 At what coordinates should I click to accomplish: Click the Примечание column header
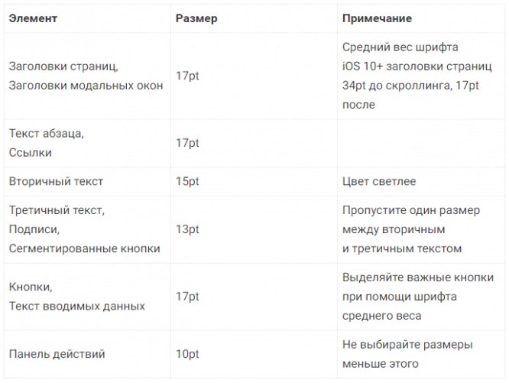tap(378, 18)
